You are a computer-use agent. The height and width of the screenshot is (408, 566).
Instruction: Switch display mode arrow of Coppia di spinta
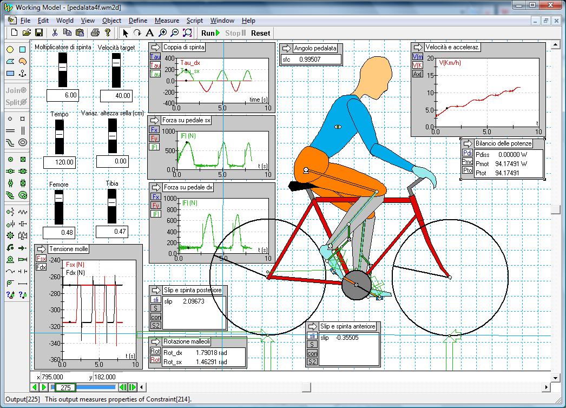pos(155,47)
